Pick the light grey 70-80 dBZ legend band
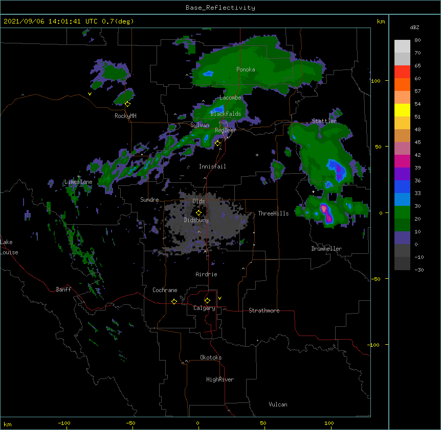 [402, 46]
